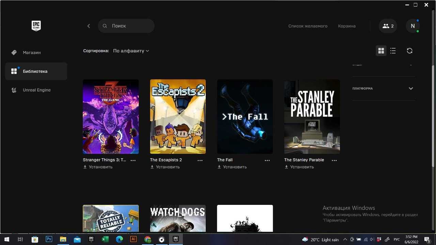Click Установить under Stranger Things 3
436x245 pixels.
pyautogui.click(x=98, y=167)
